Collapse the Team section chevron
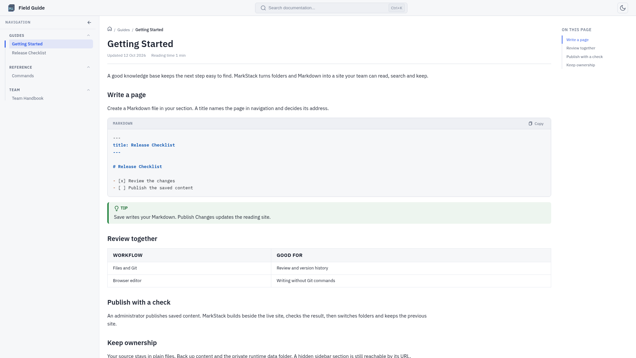 (x=88, y=90)
